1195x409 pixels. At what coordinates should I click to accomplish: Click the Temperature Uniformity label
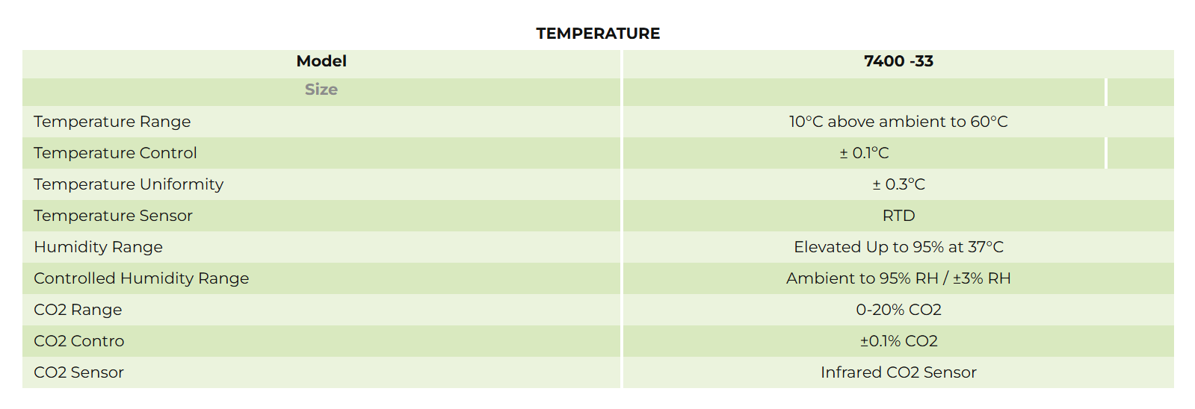coord(129,184)
